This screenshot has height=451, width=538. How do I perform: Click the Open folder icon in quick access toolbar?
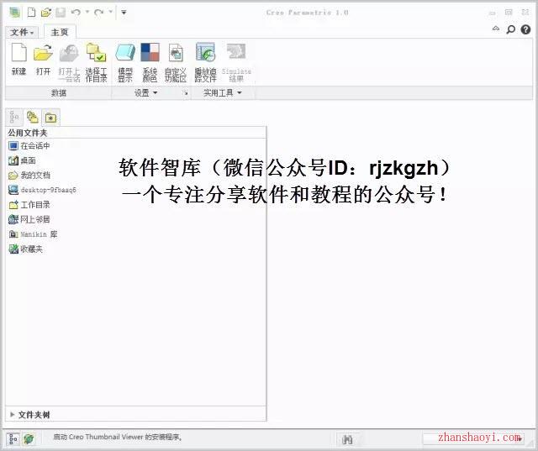tap(45, 13)
